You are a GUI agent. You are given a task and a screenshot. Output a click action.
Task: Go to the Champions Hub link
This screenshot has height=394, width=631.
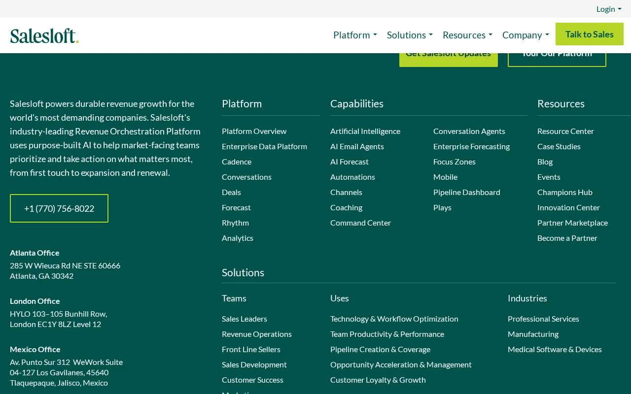point(565,192)
